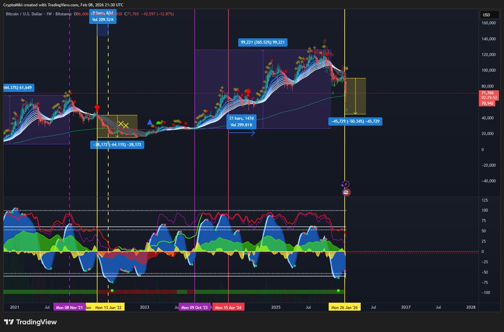Click 100,000 on the price axis
Image resolution: width=504 pixels, height=332 pixels.
point(489,70)
